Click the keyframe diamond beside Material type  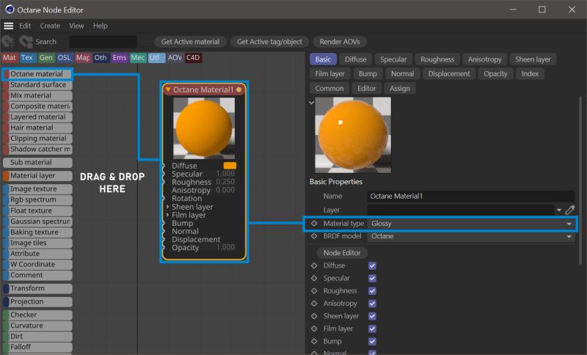click(x=314, y=223)
